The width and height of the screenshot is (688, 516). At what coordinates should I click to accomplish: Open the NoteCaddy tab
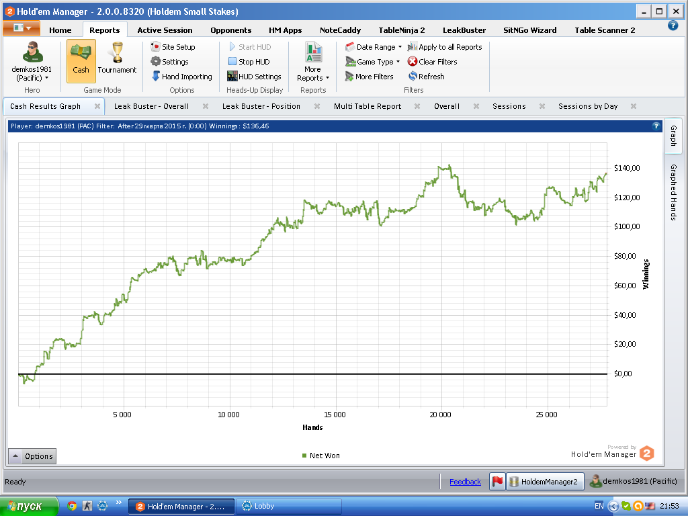click(340, 30)
